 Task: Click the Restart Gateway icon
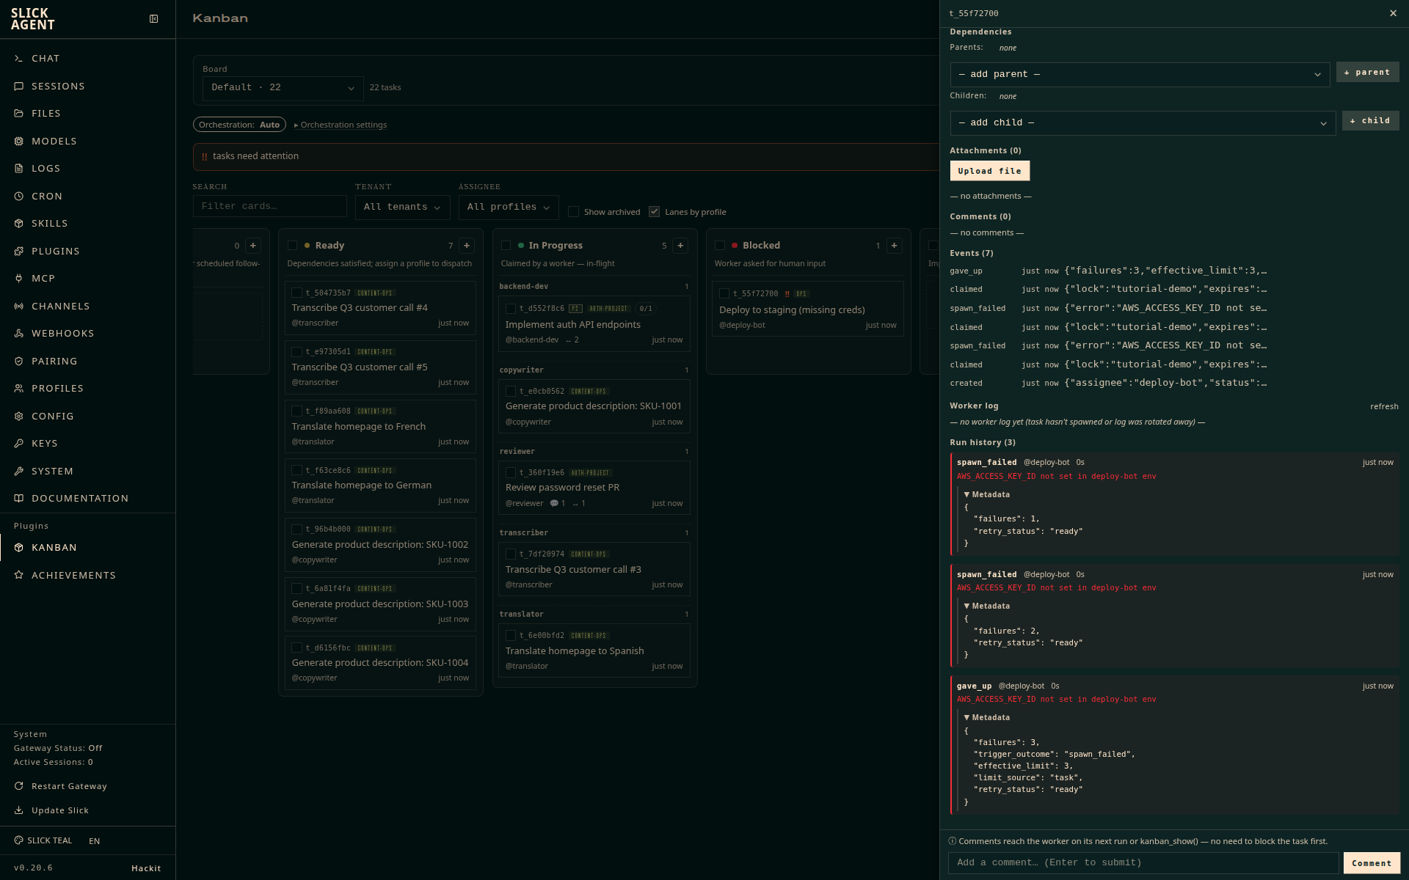(x=19, y=786)
